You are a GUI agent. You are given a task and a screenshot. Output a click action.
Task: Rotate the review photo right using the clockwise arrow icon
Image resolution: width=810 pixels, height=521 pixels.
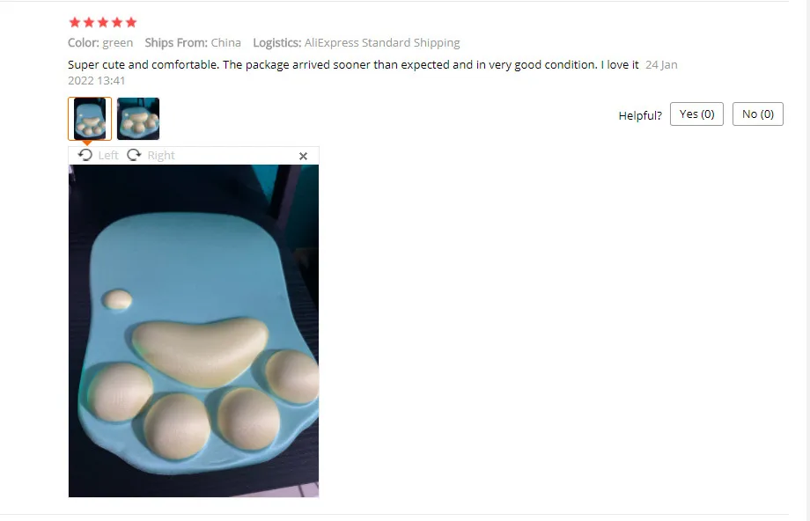134,155
